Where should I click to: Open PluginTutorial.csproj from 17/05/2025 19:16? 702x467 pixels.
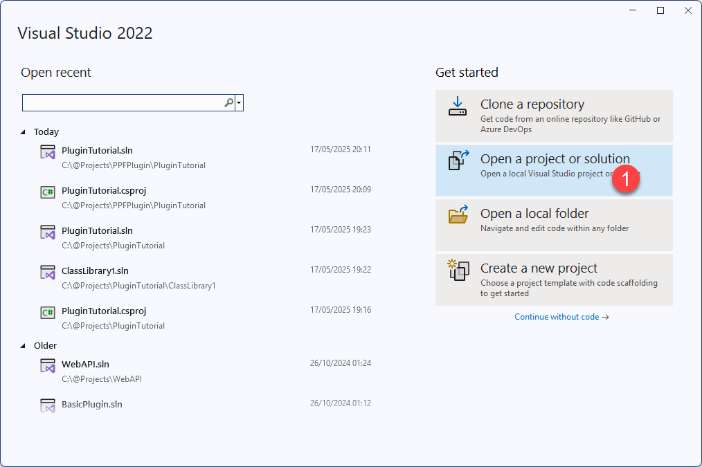tap(104, 311)
